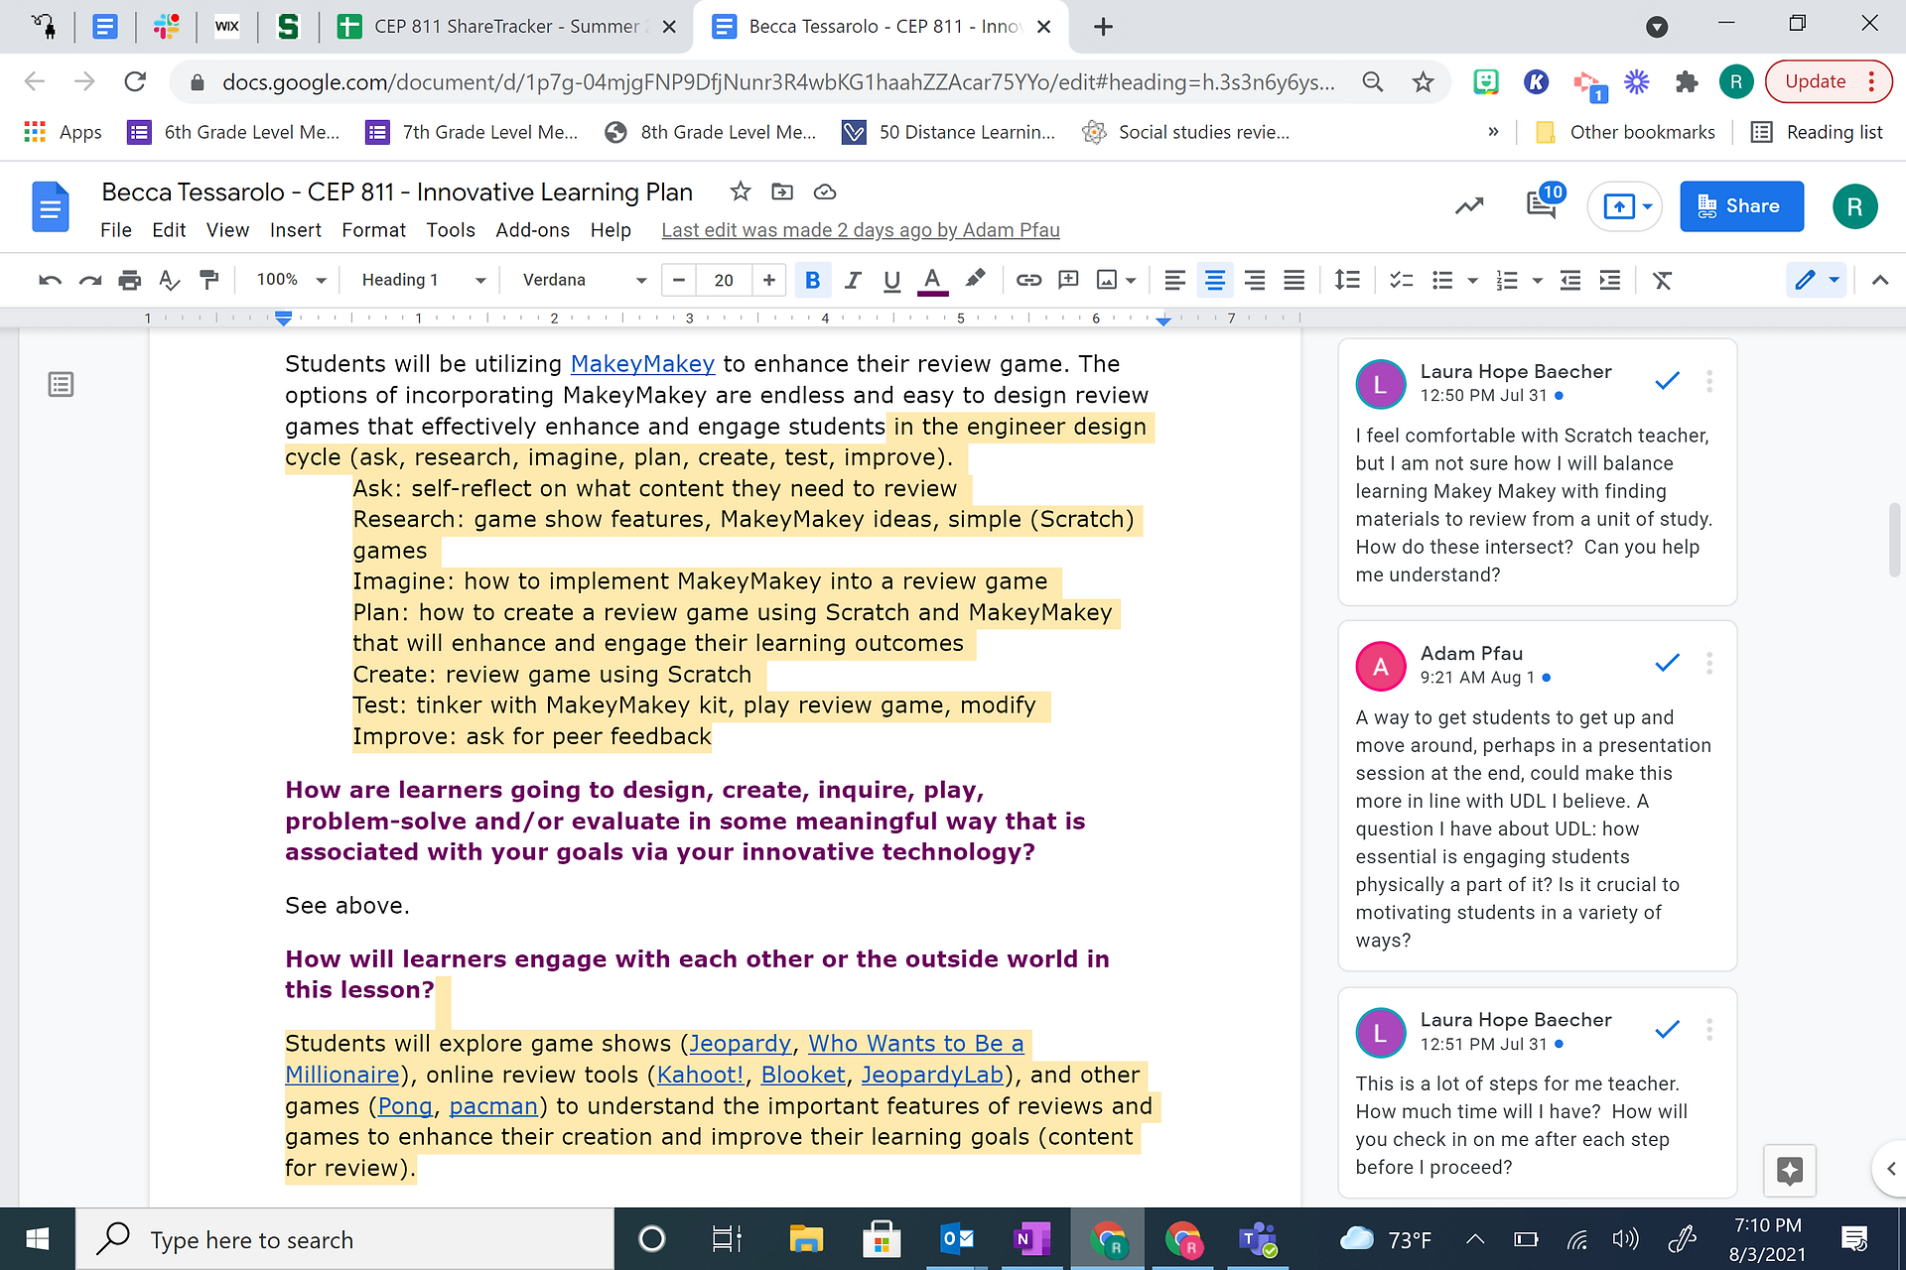Show the activity dashboard trend icon
Screen dimensions: 1906x1270
pyautogui.click(x=1469, y=205)
